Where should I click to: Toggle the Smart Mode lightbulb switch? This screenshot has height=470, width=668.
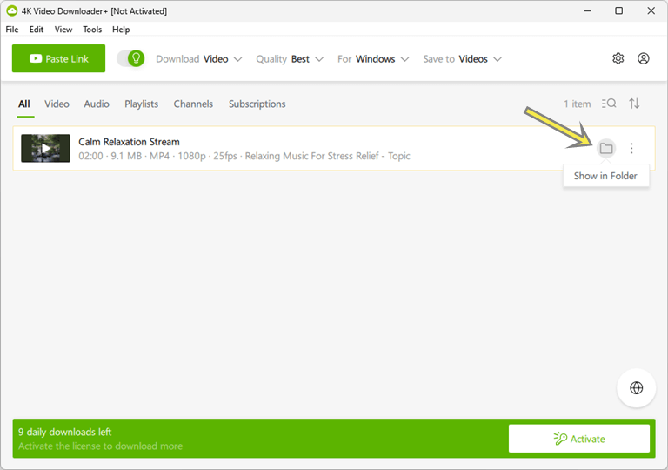131,58
